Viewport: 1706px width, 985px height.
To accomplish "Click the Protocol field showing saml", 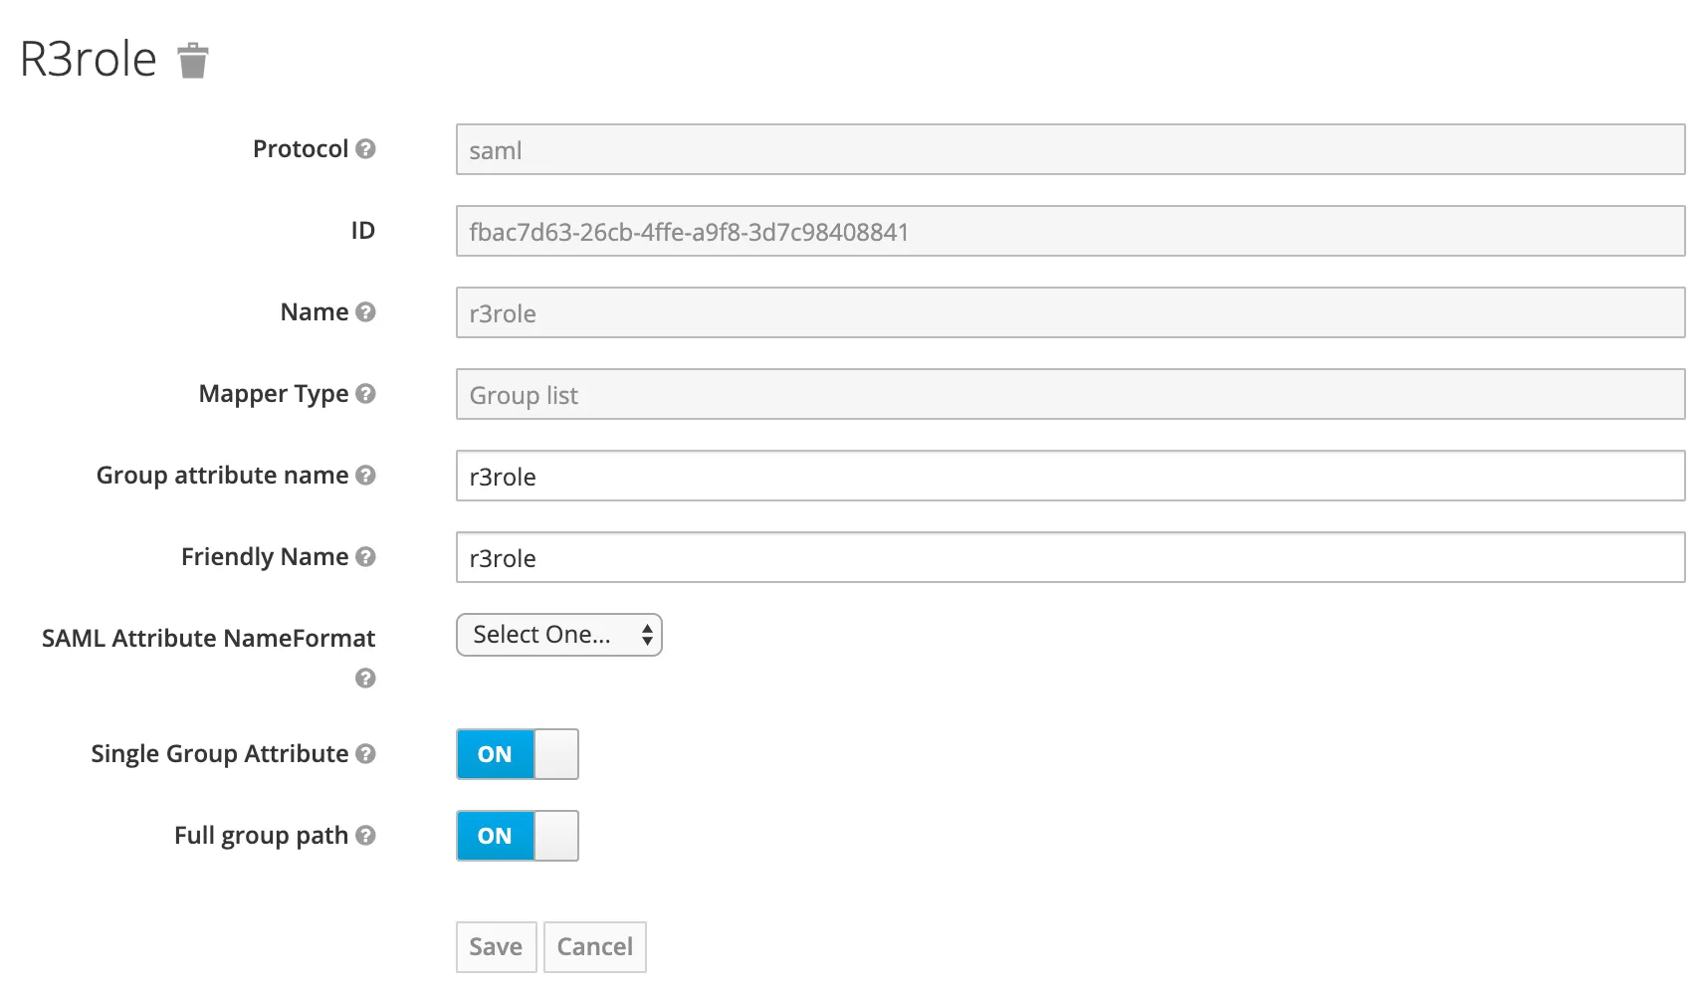I will coord(1070,149).
